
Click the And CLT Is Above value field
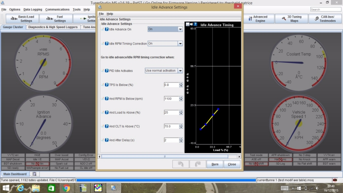(x=171, y=126)
